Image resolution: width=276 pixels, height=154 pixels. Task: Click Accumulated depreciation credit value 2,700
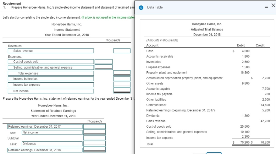point(266,78)
